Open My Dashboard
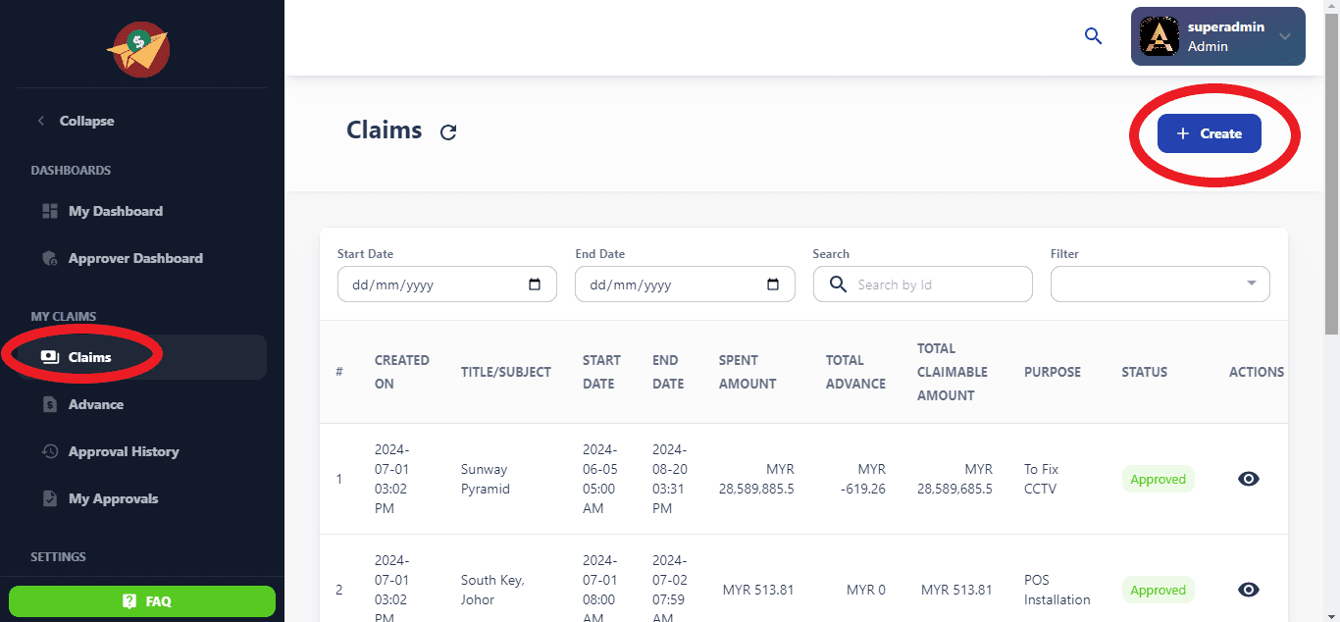Screen dimensions: 1340x622 (x=115, y=211)
